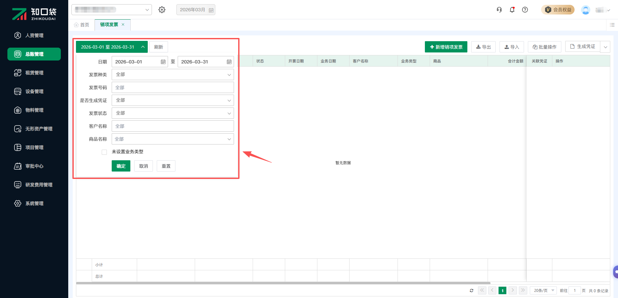Screen dimensions: 618x298
Task: Open the floating chat bubble
Action: [615, 272]
